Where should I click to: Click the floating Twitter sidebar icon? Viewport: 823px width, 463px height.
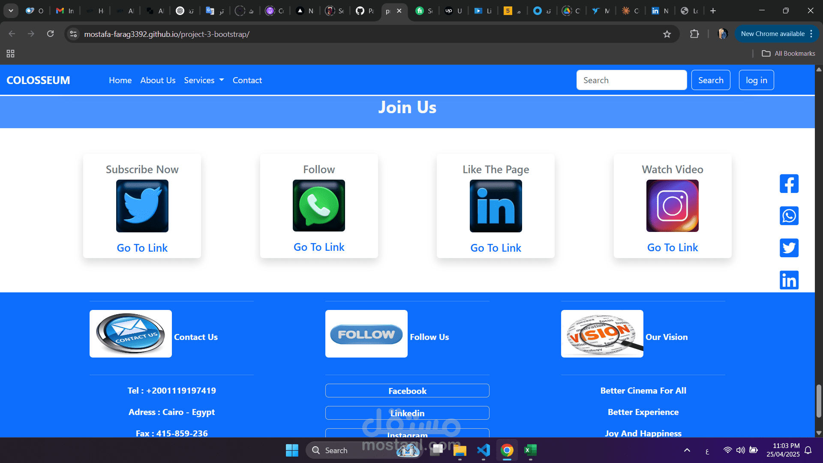[x=789, y=248]
